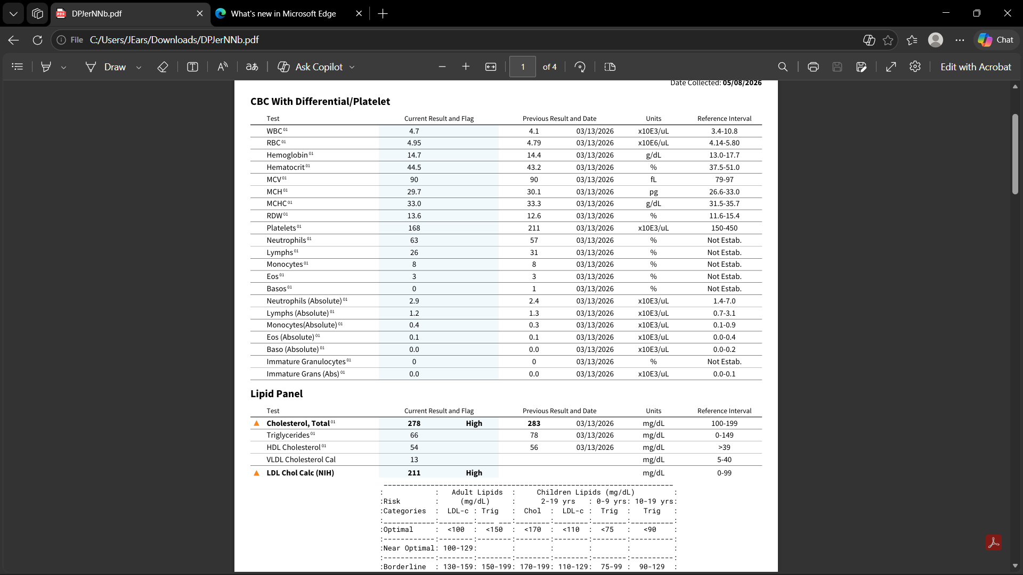Open the Copilot Chat button
The height and width of the screenshot is (575, 1023).
pyautogui.click(x=996, y=40)
